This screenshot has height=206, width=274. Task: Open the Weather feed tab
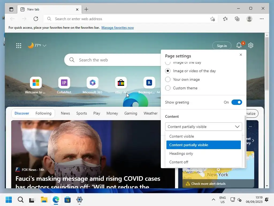[151, 113]
